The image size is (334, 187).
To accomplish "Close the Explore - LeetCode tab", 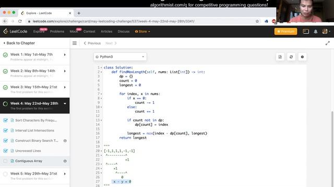I will [x=70, y=13].
